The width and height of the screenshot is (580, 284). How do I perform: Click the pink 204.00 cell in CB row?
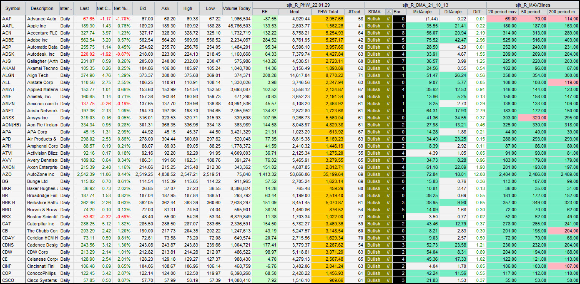pos(564,231)
